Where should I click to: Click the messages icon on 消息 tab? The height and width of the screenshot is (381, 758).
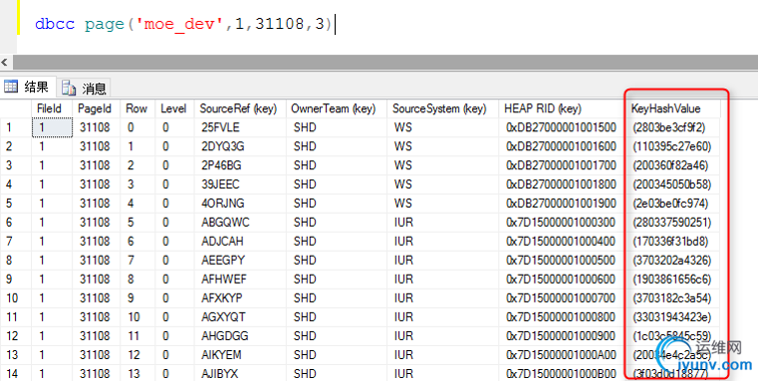pos(69,88)
